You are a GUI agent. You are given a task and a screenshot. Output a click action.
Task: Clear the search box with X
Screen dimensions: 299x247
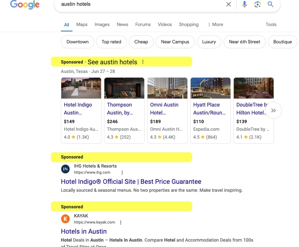click(228, 4)
